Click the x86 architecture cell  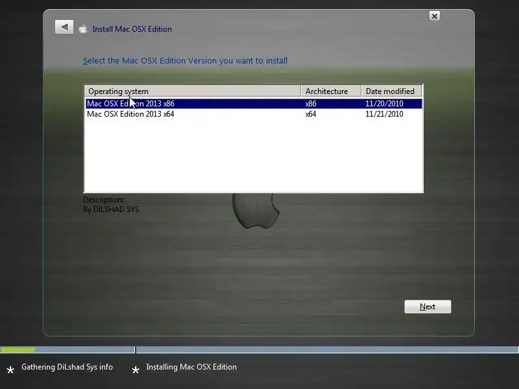coord(311,104)
